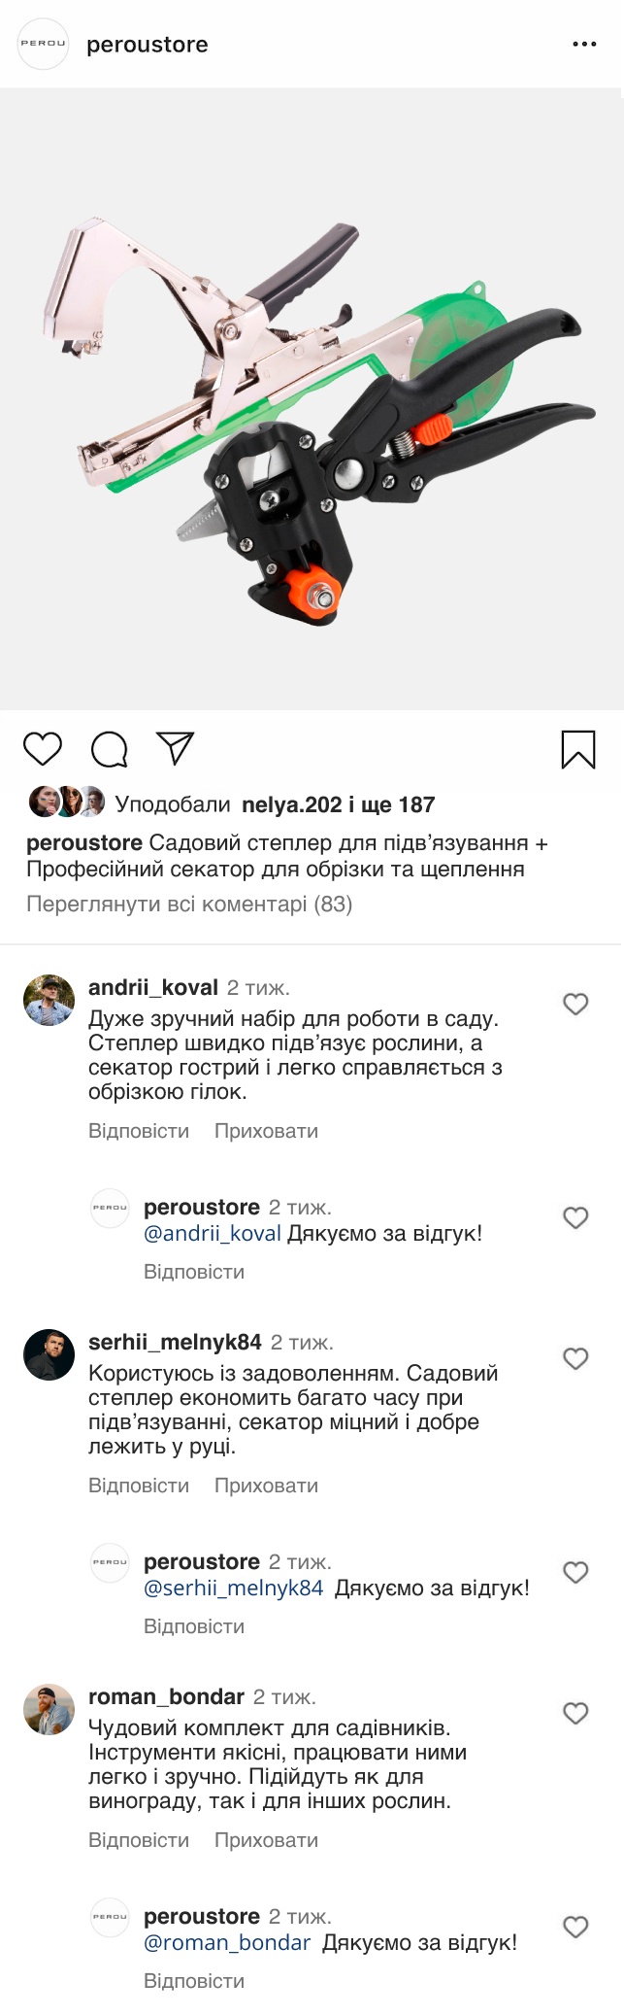This screenshot has height=2016, width=624.
Task: Like peroustore's reply to roman_bondar
Action: coord(575,1928)
